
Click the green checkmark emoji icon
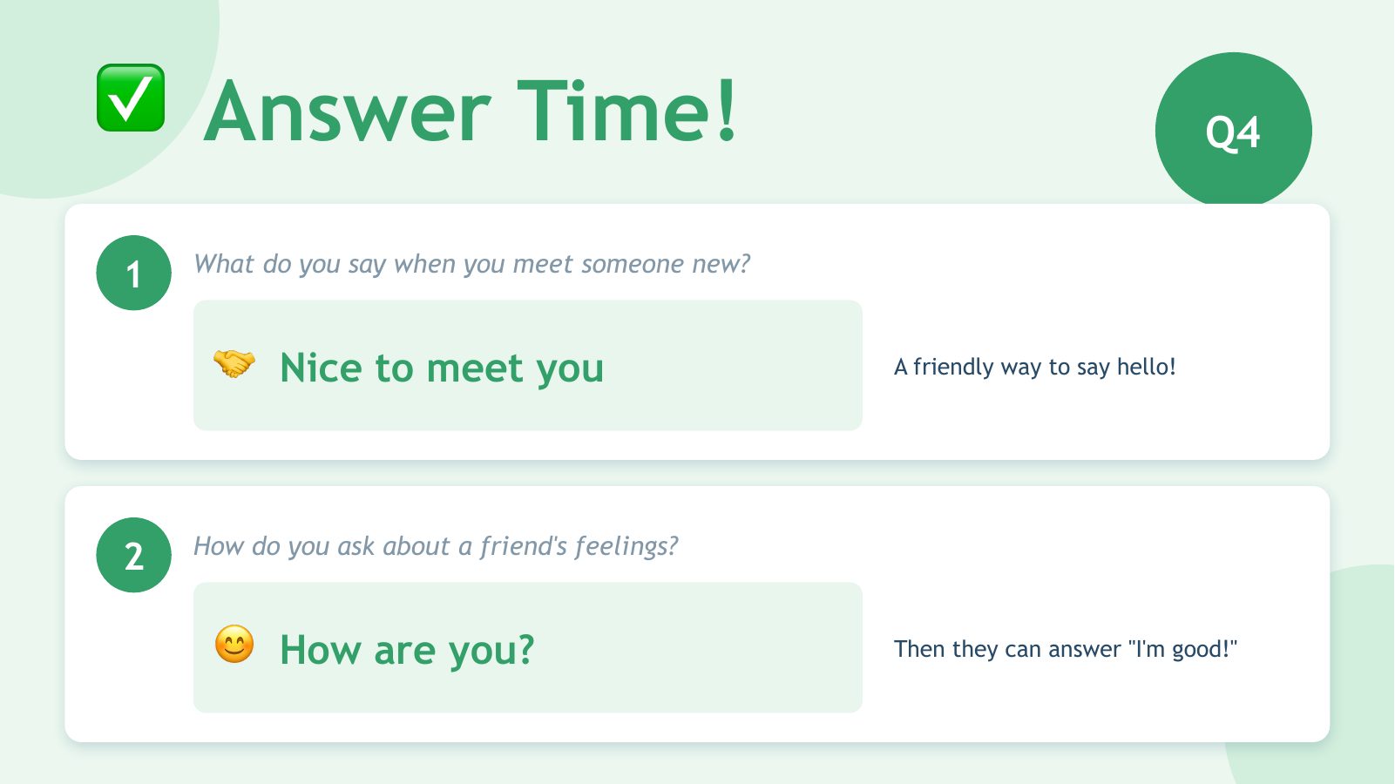(x=131, y=98)
